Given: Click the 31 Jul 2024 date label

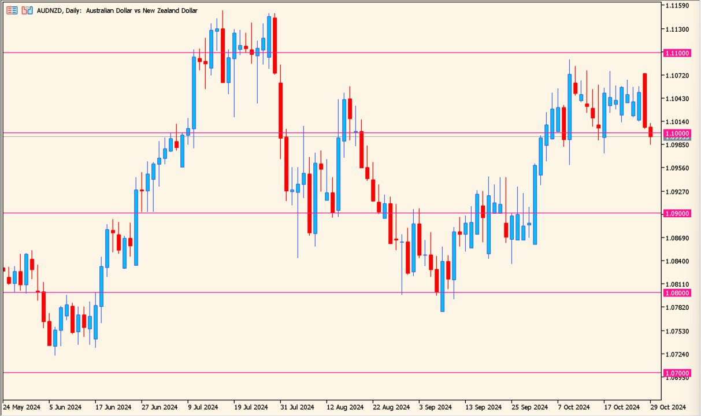Looking at the screenshot, I should tap(296, 407).
